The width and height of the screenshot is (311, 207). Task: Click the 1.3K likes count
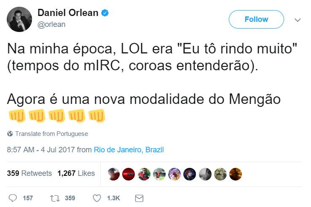click(113, 198)
